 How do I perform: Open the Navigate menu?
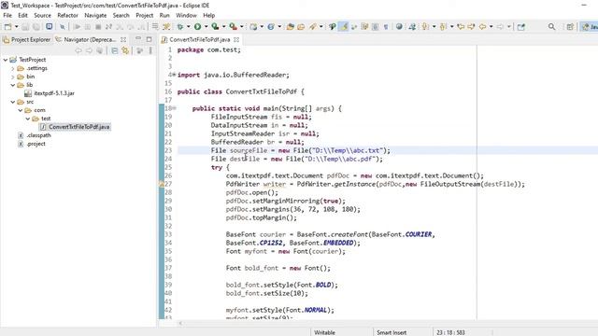point(95,15)
